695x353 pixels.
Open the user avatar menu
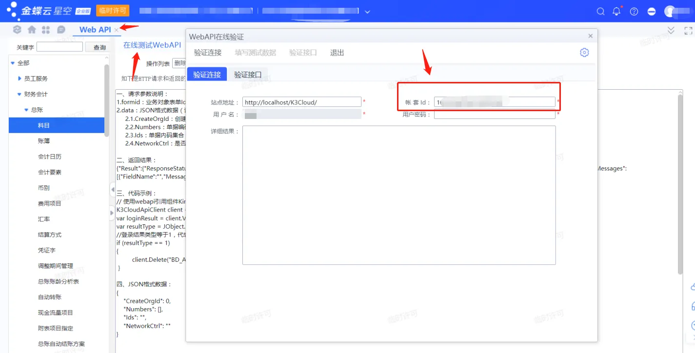click(x=670, y=11)
